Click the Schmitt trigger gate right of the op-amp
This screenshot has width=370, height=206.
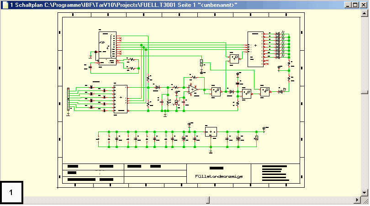coord(216,91)
